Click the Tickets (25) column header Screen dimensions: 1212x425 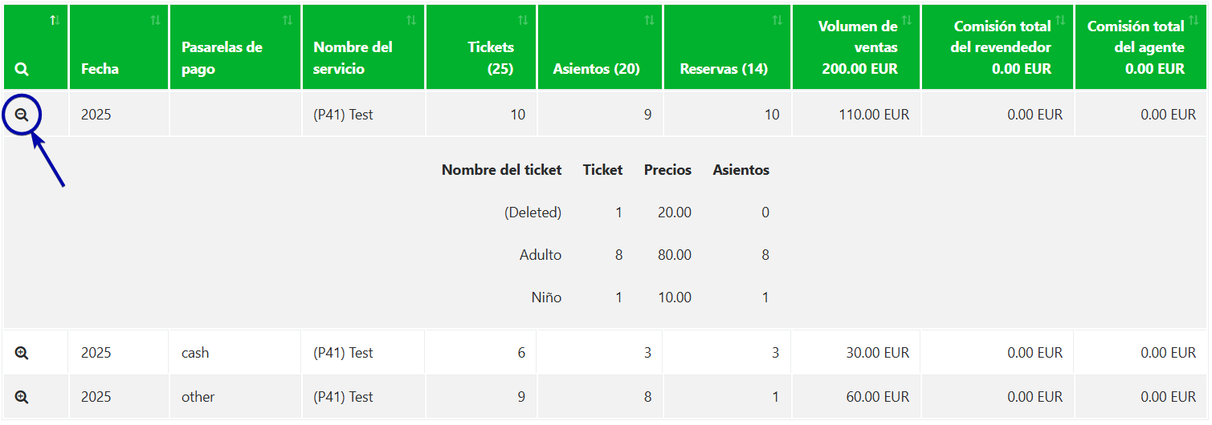coord(490,58)
